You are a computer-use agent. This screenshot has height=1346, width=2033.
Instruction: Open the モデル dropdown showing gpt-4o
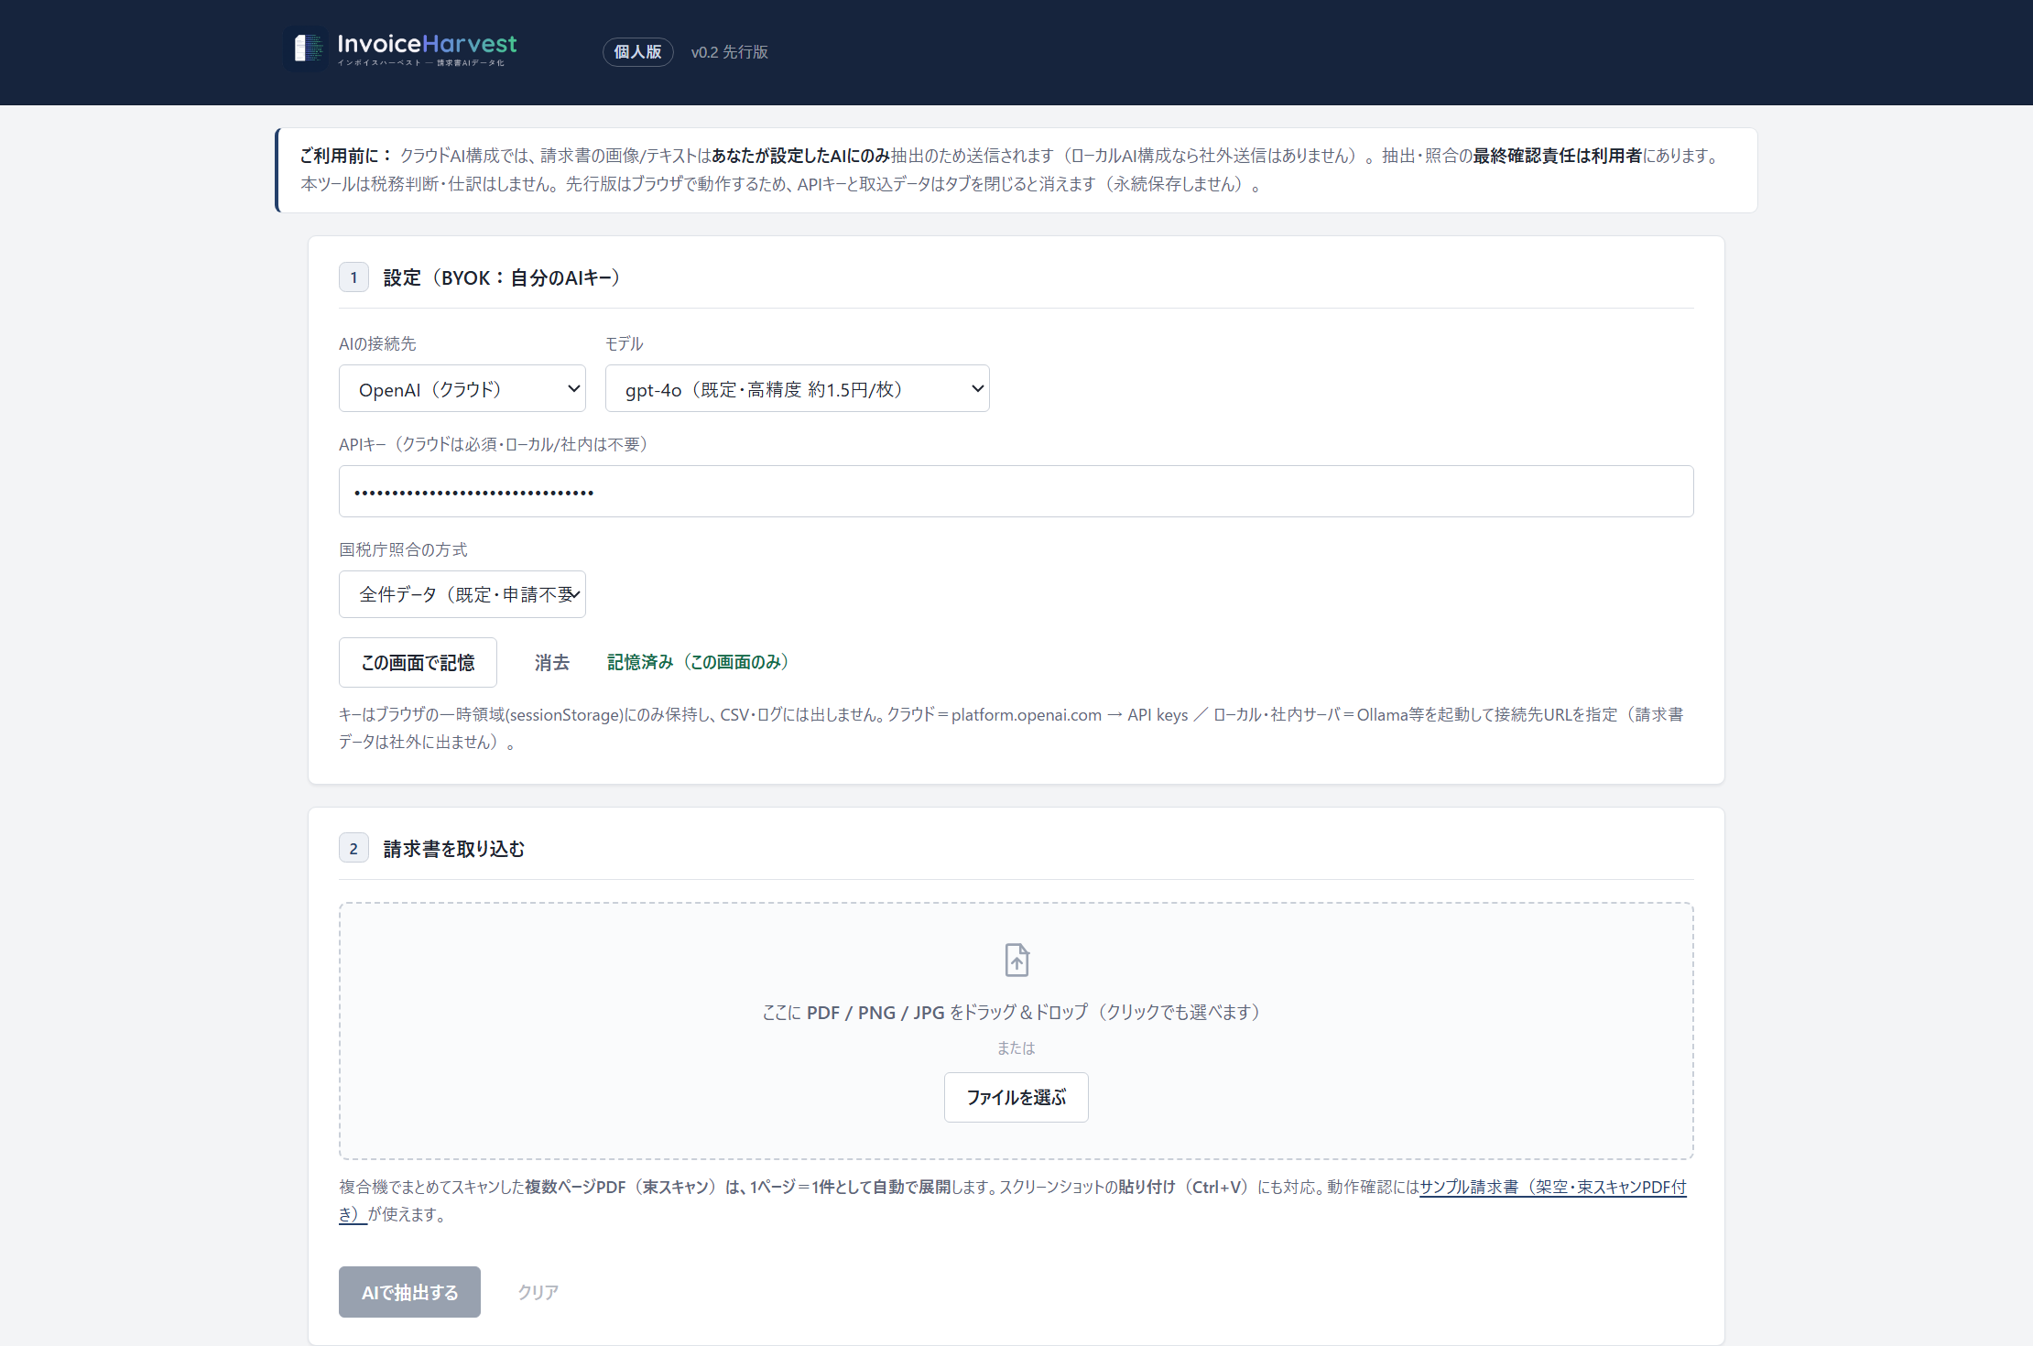[797, 388]
